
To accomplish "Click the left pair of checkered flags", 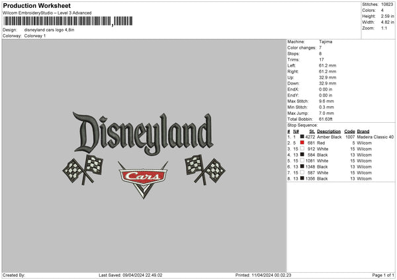I will pyautogui.click(x=83, y=170).
